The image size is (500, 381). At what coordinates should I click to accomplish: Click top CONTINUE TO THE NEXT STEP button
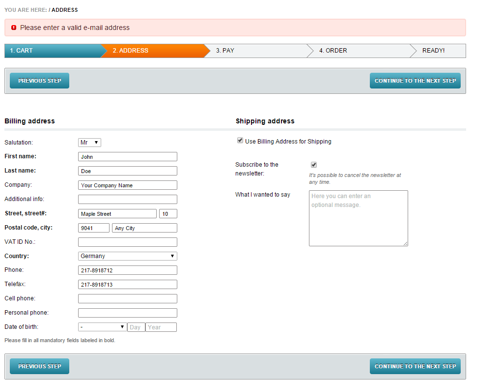[415, 81]
